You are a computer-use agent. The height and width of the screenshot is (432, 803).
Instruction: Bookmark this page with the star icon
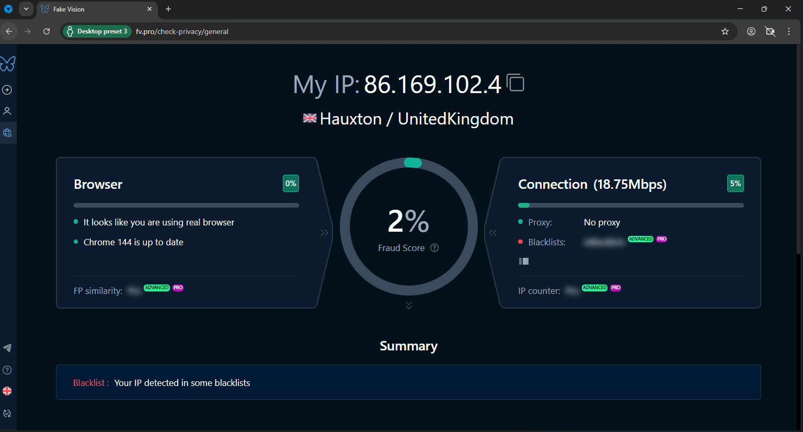click(x=725, y=31)
